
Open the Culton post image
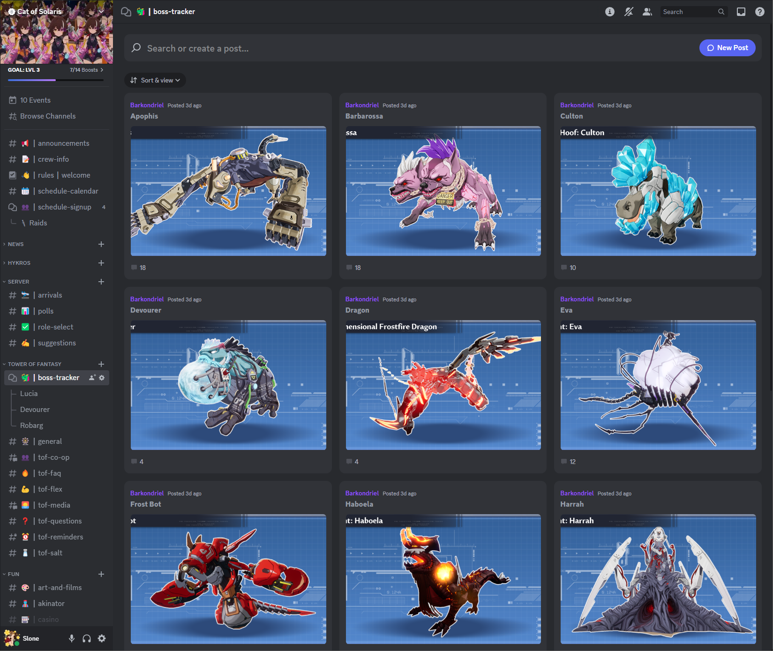(658, 191)
